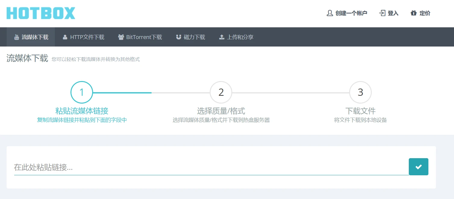Click the 下载文件 step title
454x199 pixels.
click(x=360, y=111)
